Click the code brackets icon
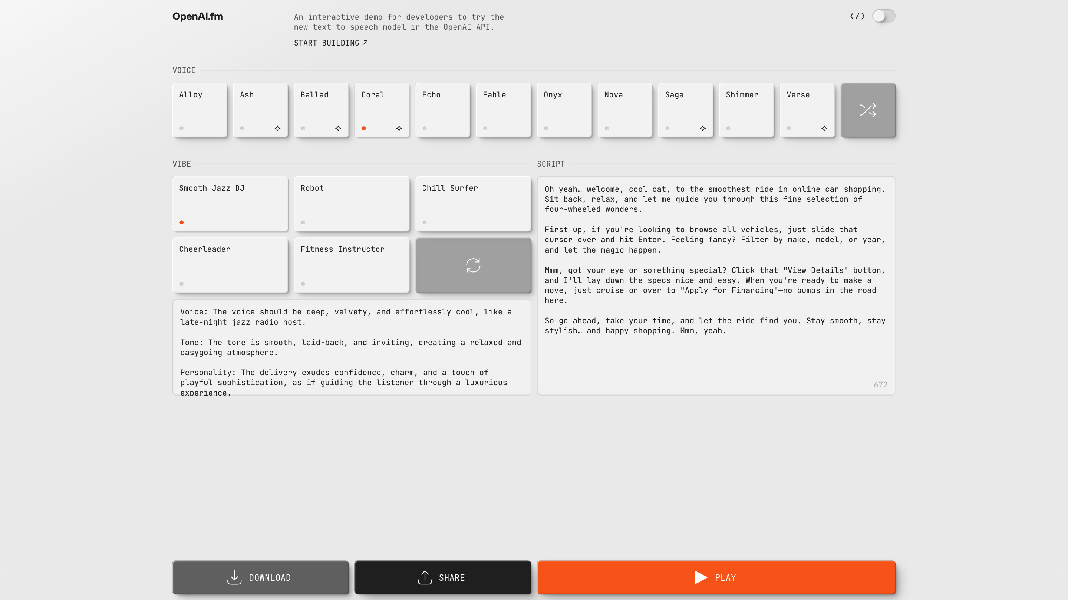Screen dimensions: 1068x600 (x=857, y=17)
